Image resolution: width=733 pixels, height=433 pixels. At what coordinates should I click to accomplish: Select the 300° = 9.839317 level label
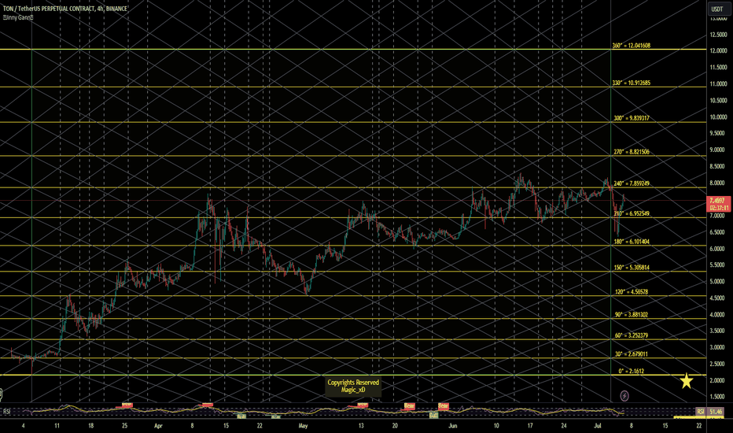(631, 118)
